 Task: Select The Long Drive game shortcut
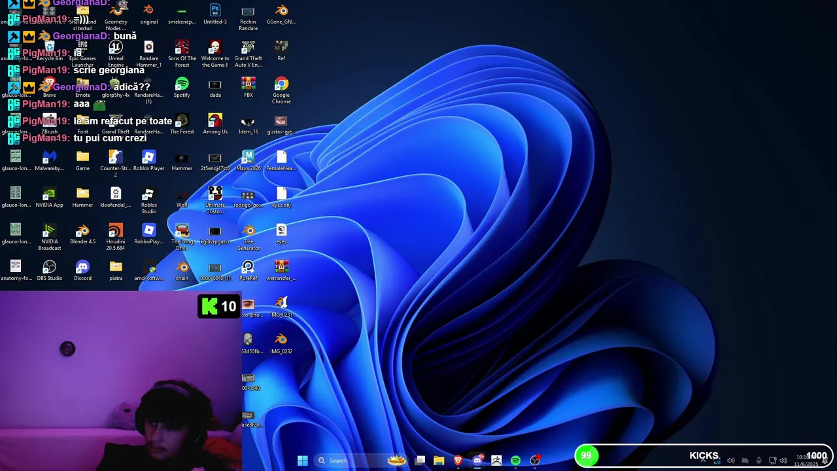[x=182, y=237]
